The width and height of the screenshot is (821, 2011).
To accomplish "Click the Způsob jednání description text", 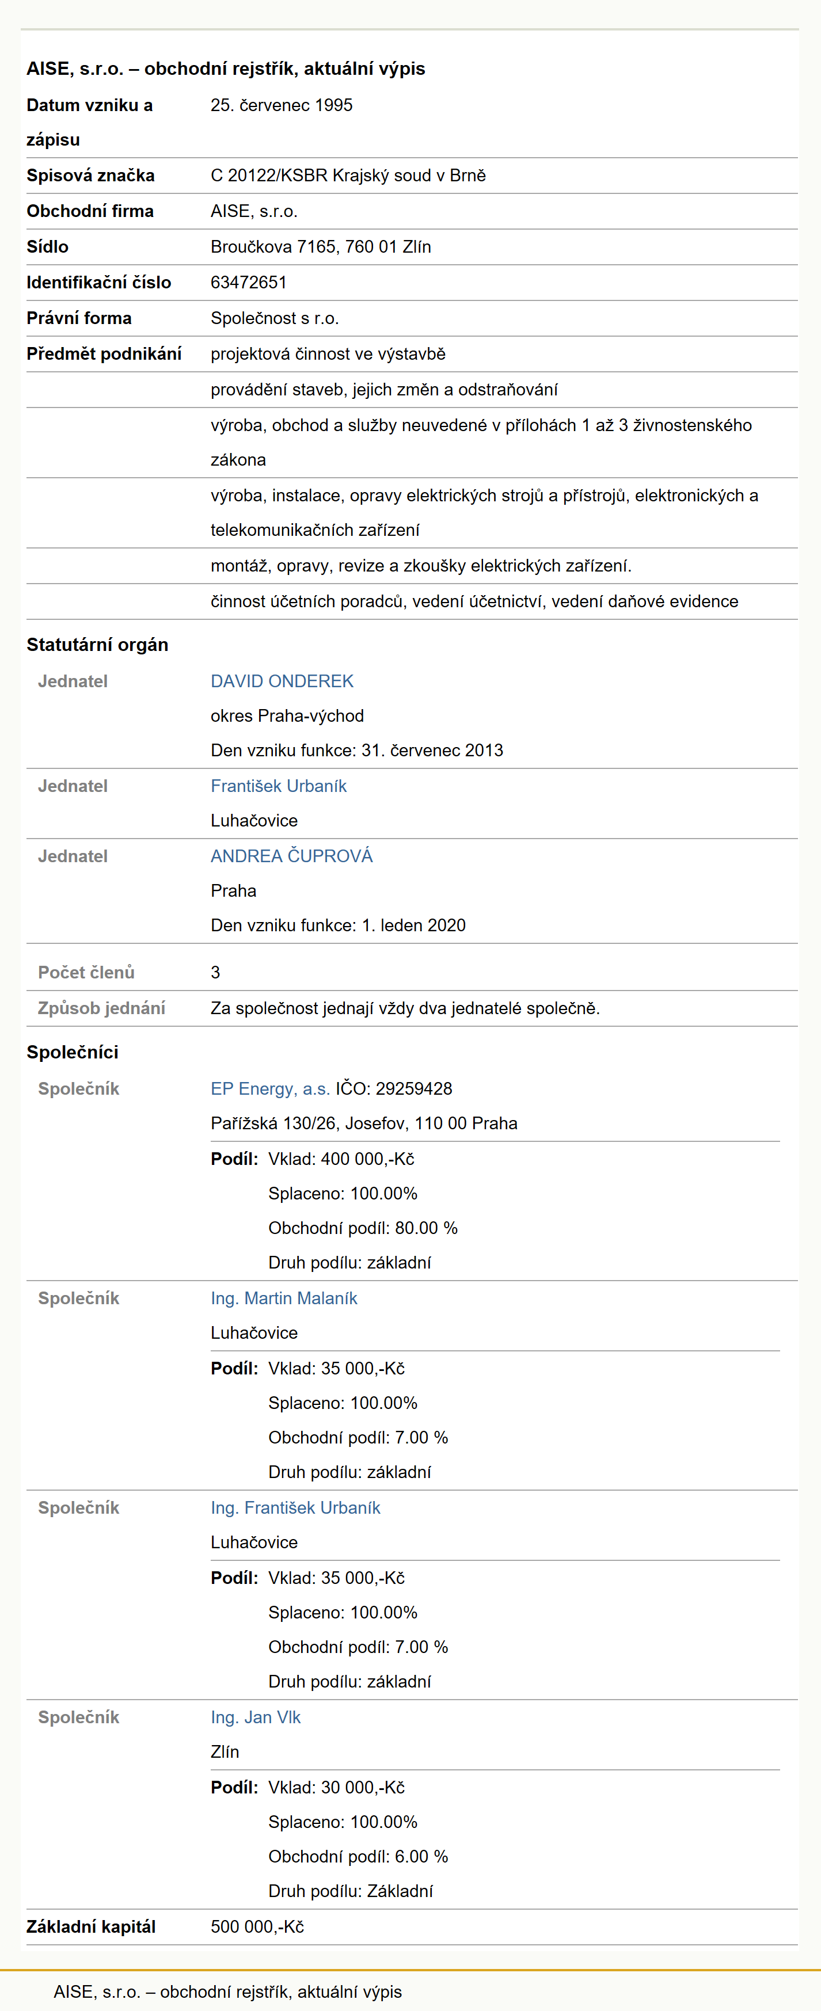I will (x=405, y=1007).
